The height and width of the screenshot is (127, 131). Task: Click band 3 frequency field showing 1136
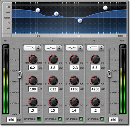pyautogui.click(x=74, y=89)
